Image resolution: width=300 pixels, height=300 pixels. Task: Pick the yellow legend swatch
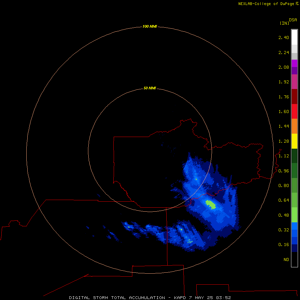coord(294,141)
